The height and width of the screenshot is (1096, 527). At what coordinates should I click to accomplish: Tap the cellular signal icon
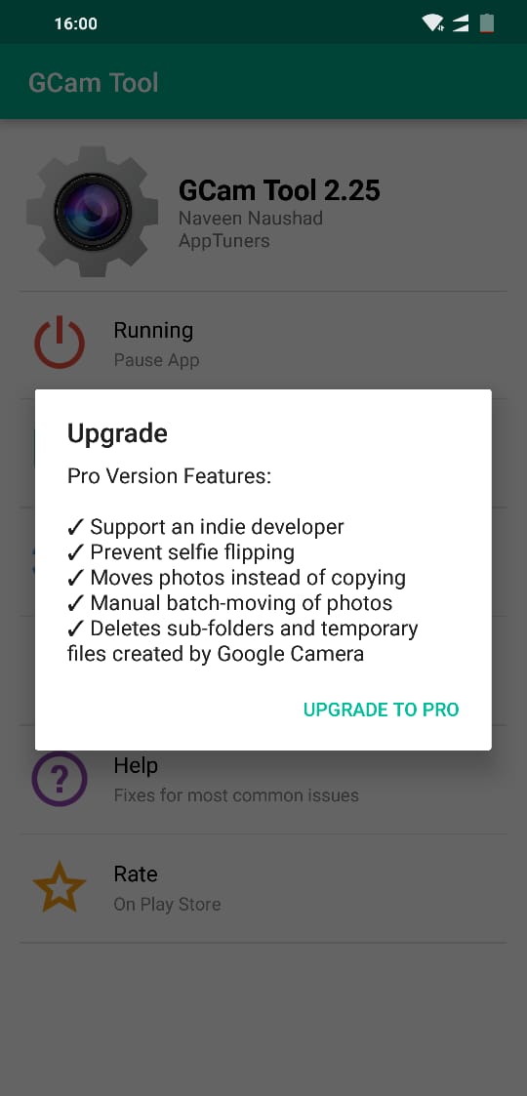[461, 23]
